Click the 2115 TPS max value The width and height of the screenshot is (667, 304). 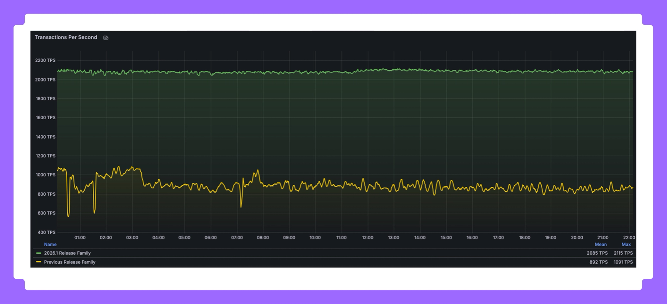623,253
